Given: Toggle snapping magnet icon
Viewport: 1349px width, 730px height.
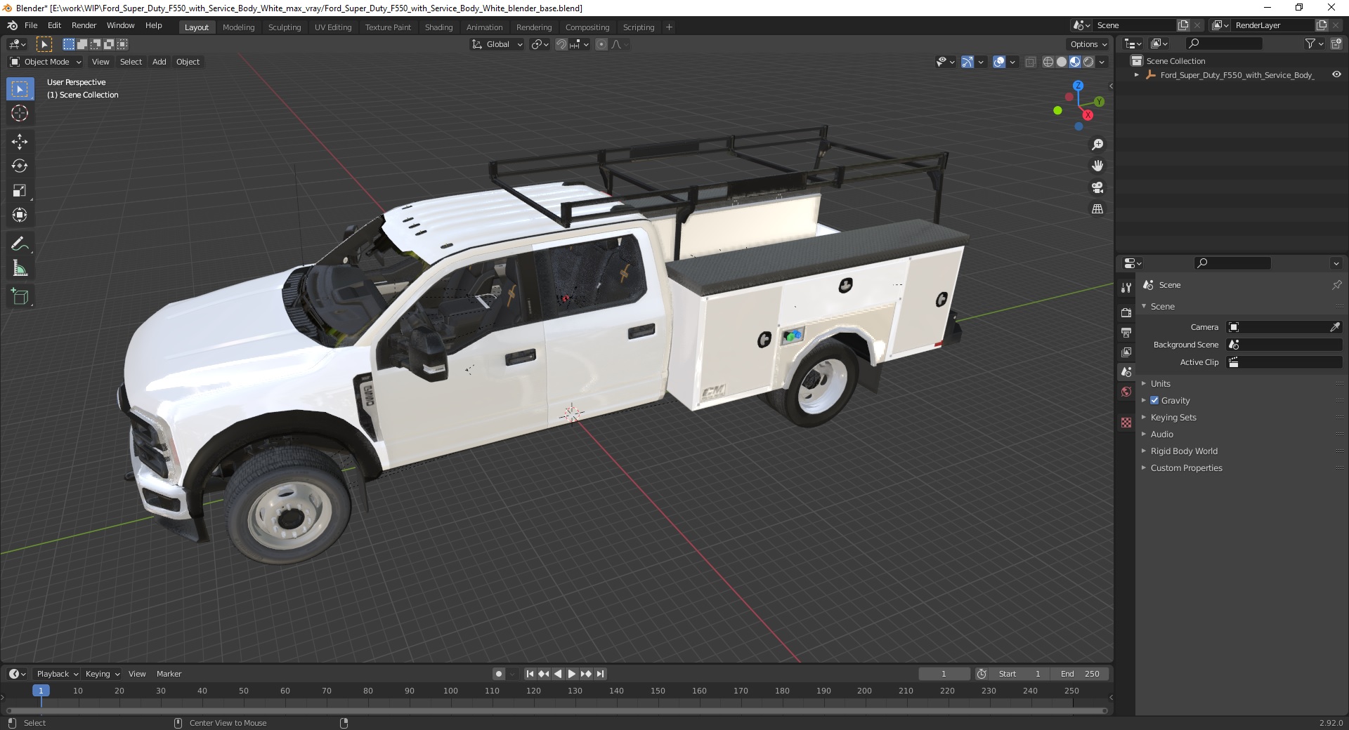Looking at the screenshot, I should tap(561, 44).
